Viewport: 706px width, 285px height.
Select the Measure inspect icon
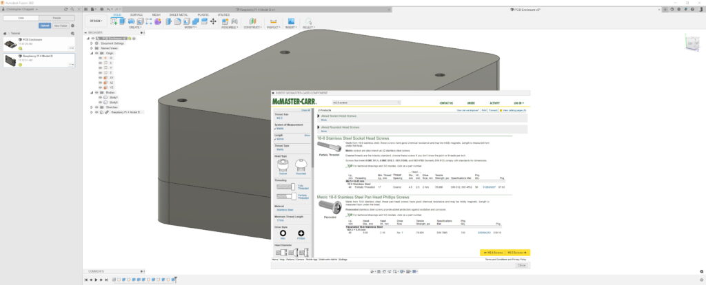[x=273, y=21]
